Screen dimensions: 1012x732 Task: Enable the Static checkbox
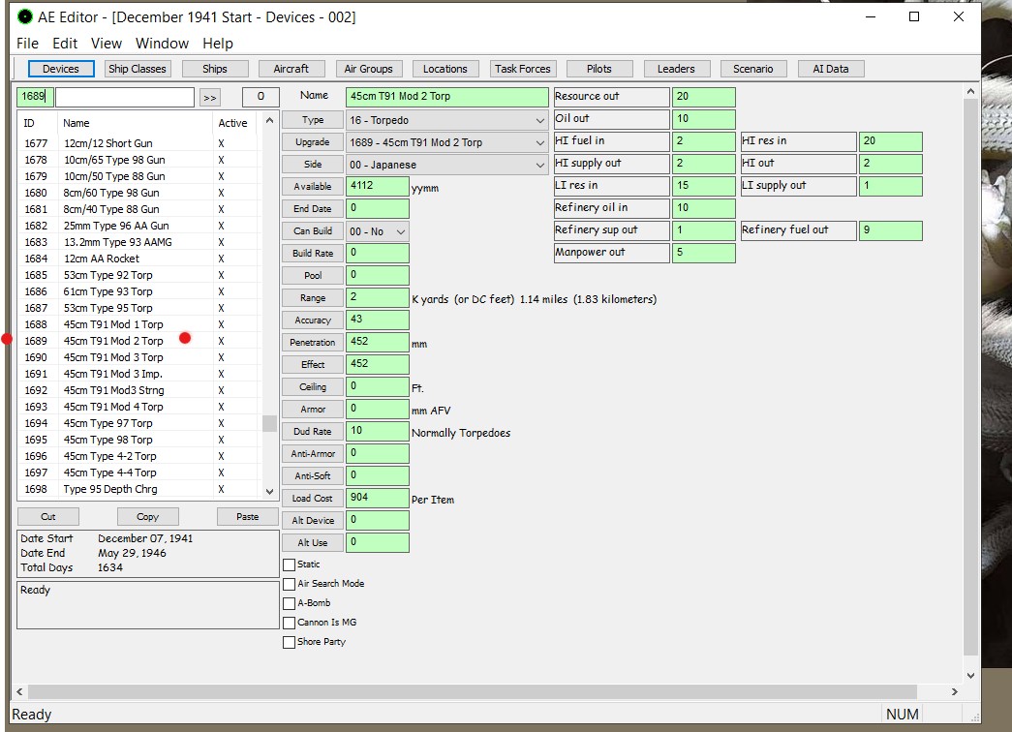[x=290, y=564]
